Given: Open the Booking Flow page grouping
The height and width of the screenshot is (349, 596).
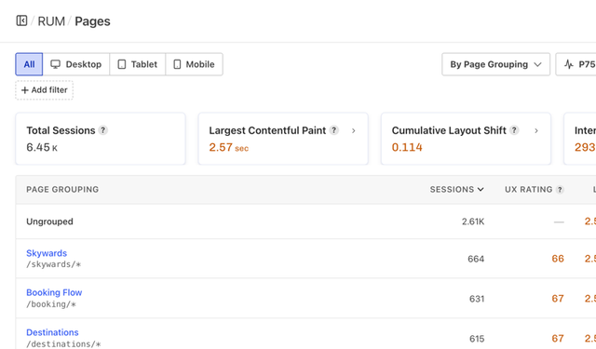Looking at the screenshot, I should pos(54,292).
